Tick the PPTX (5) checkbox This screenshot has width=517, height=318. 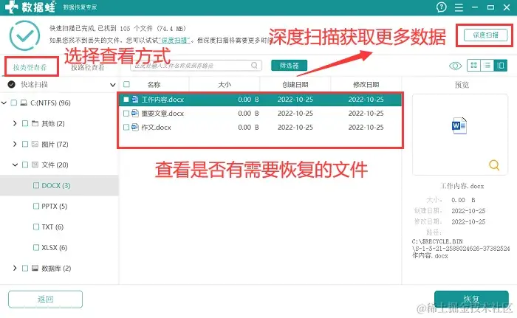tap(36, 207)
